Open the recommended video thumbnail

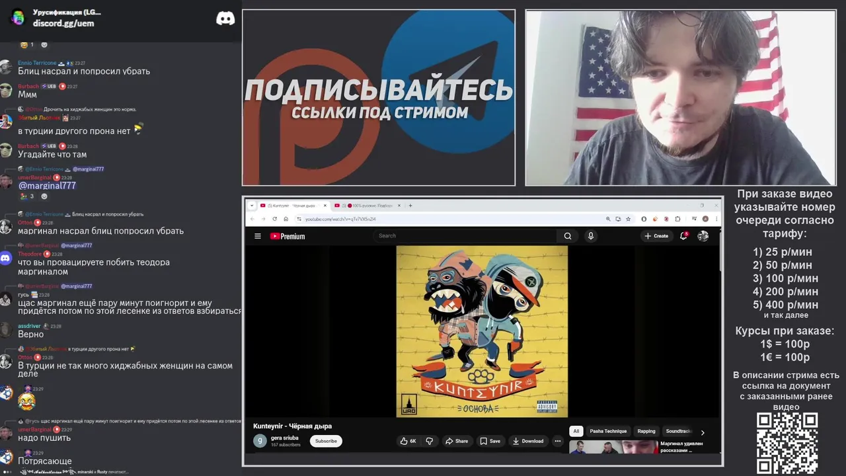[x=613, y=447]
